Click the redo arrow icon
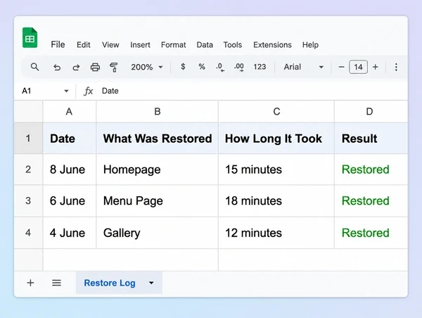 tap(76, 67)
